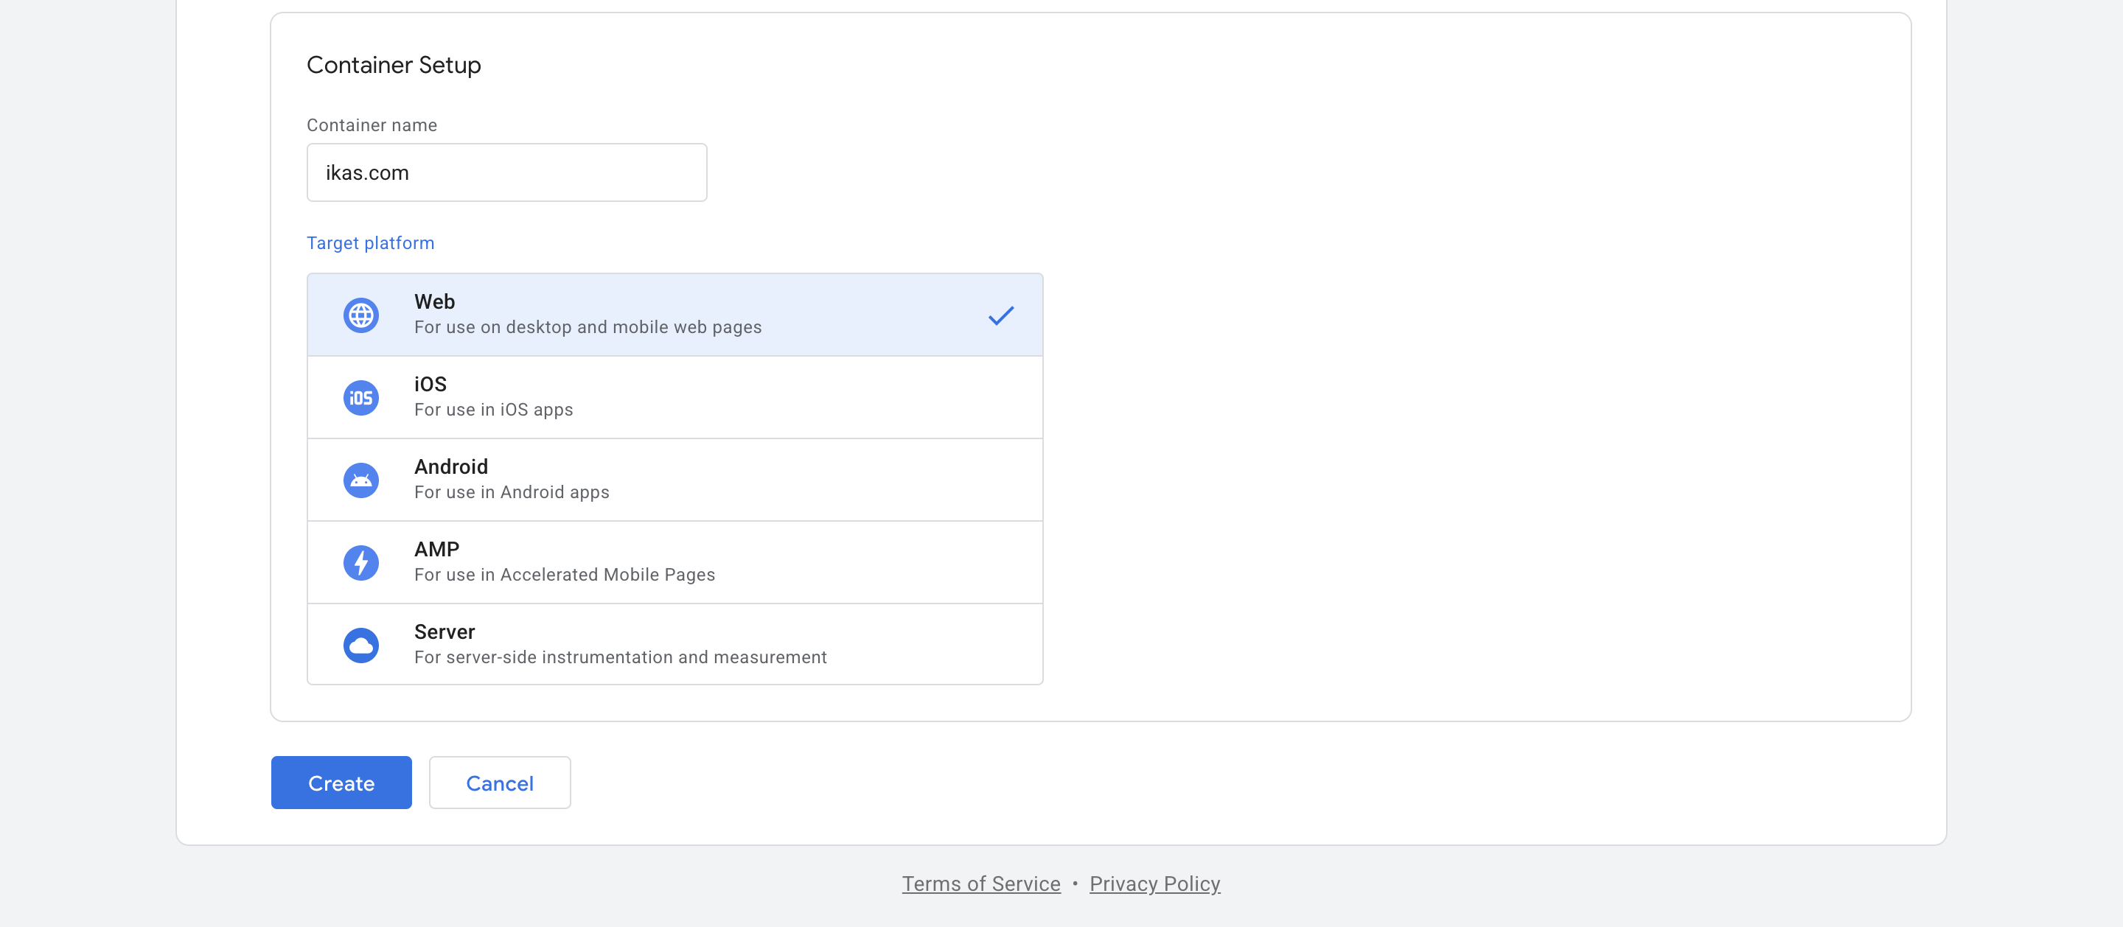Focus the Container name input field
The height and width of the screenshot is (927, 2123).
pyautogui.click(x=507, y=172)
